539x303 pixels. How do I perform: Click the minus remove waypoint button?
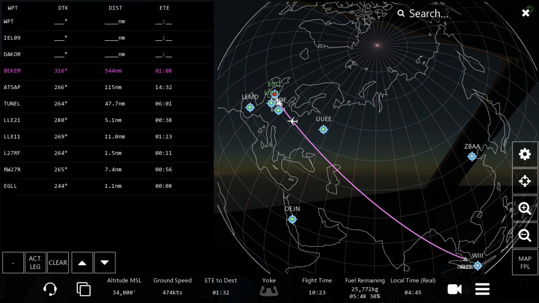tap(13, 263)
